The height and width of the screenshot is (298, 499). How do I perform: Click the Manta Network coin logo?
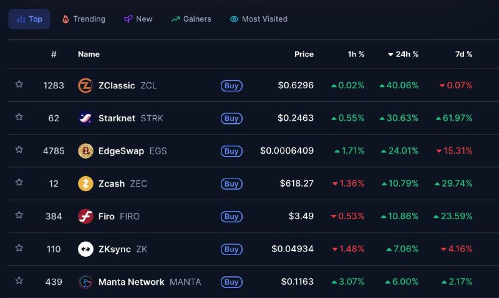85,282
